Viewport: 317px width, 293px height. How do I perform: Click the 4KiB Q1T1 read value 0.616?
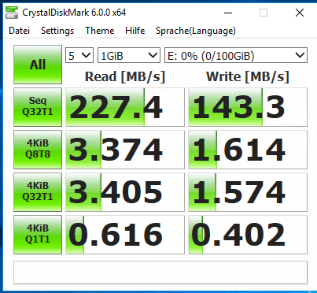coord(125,235)
